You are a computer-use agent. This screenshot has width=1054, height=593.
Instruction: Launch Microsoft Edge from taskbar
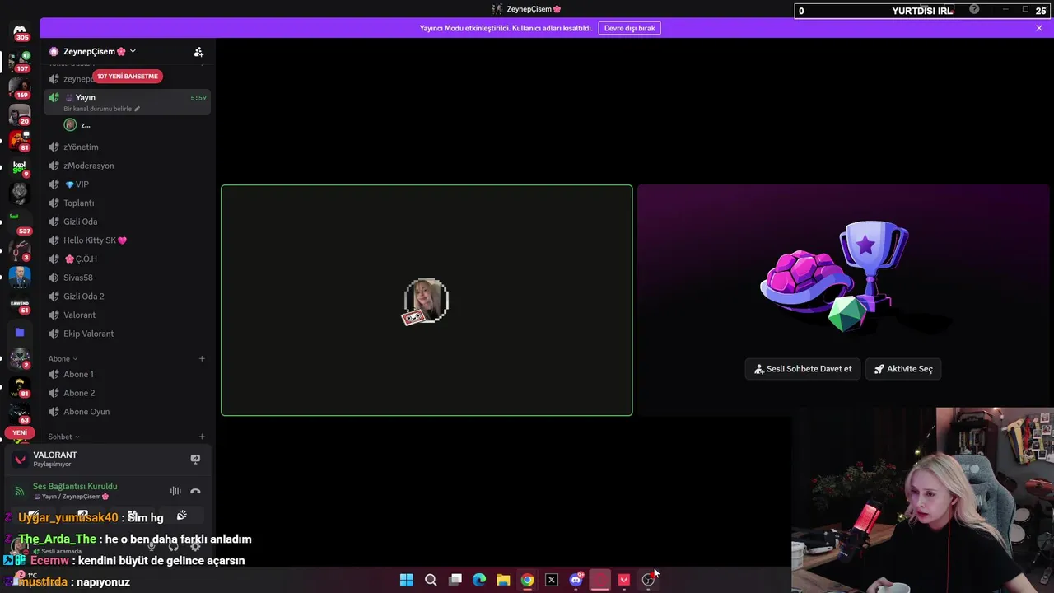tap(479, 580)
